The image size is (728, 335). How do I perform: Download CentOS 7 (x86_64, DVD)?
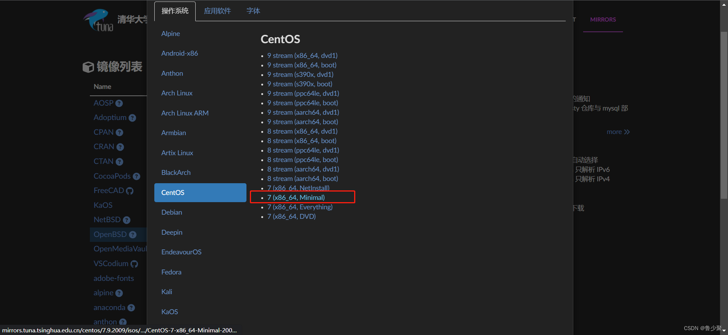(x=292, y=217)
